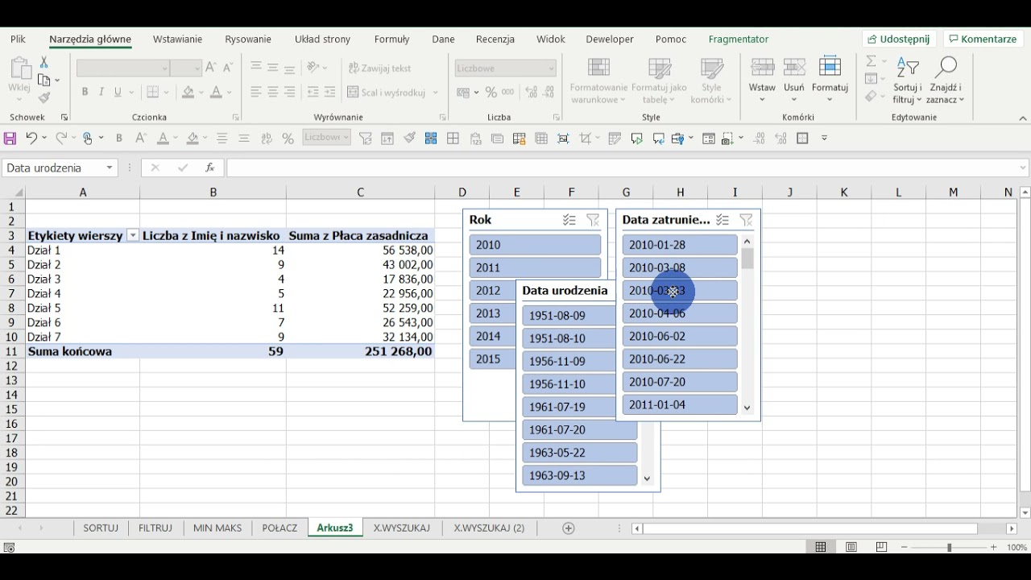1031x580 pixels.
Task: Toggle center alignment in Wyrównanie group
Action: [273, 93]
